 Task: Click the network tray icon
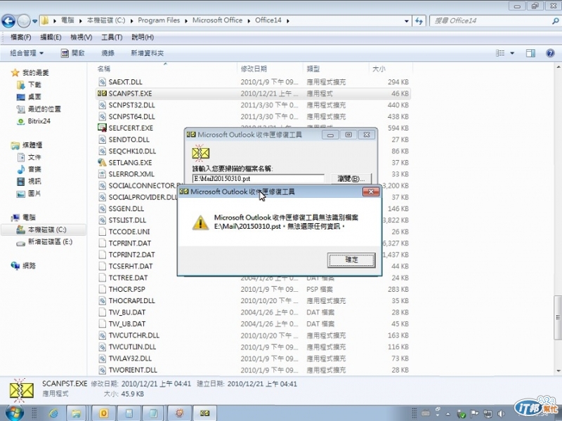tap(488, 414)
